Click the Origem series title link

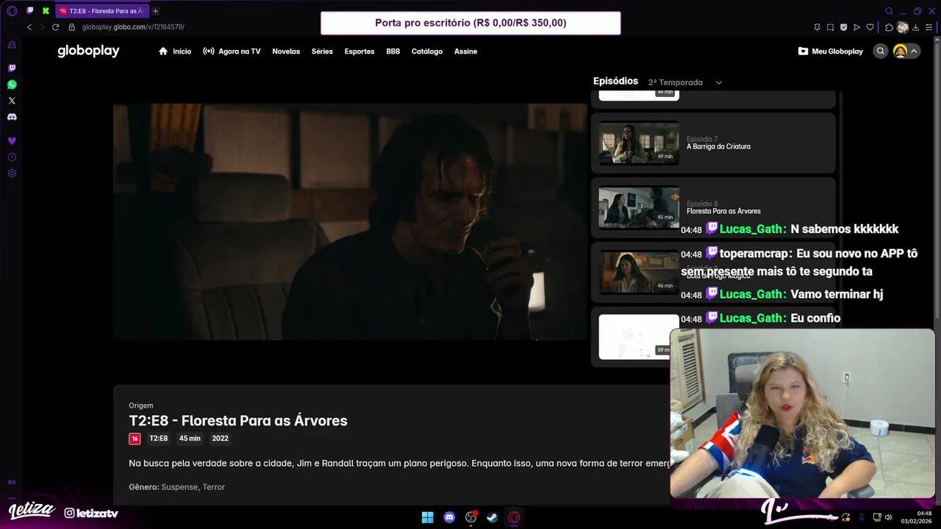[x=141, y=406]
